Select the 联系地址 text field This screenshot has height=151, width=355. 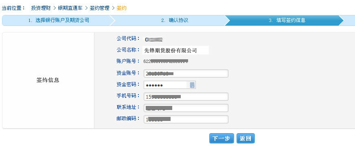pos(186,108)
